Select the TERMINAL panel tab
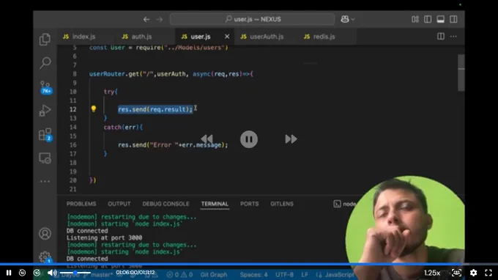The width and height of the screenshot is (498, 280). (215, 204)
